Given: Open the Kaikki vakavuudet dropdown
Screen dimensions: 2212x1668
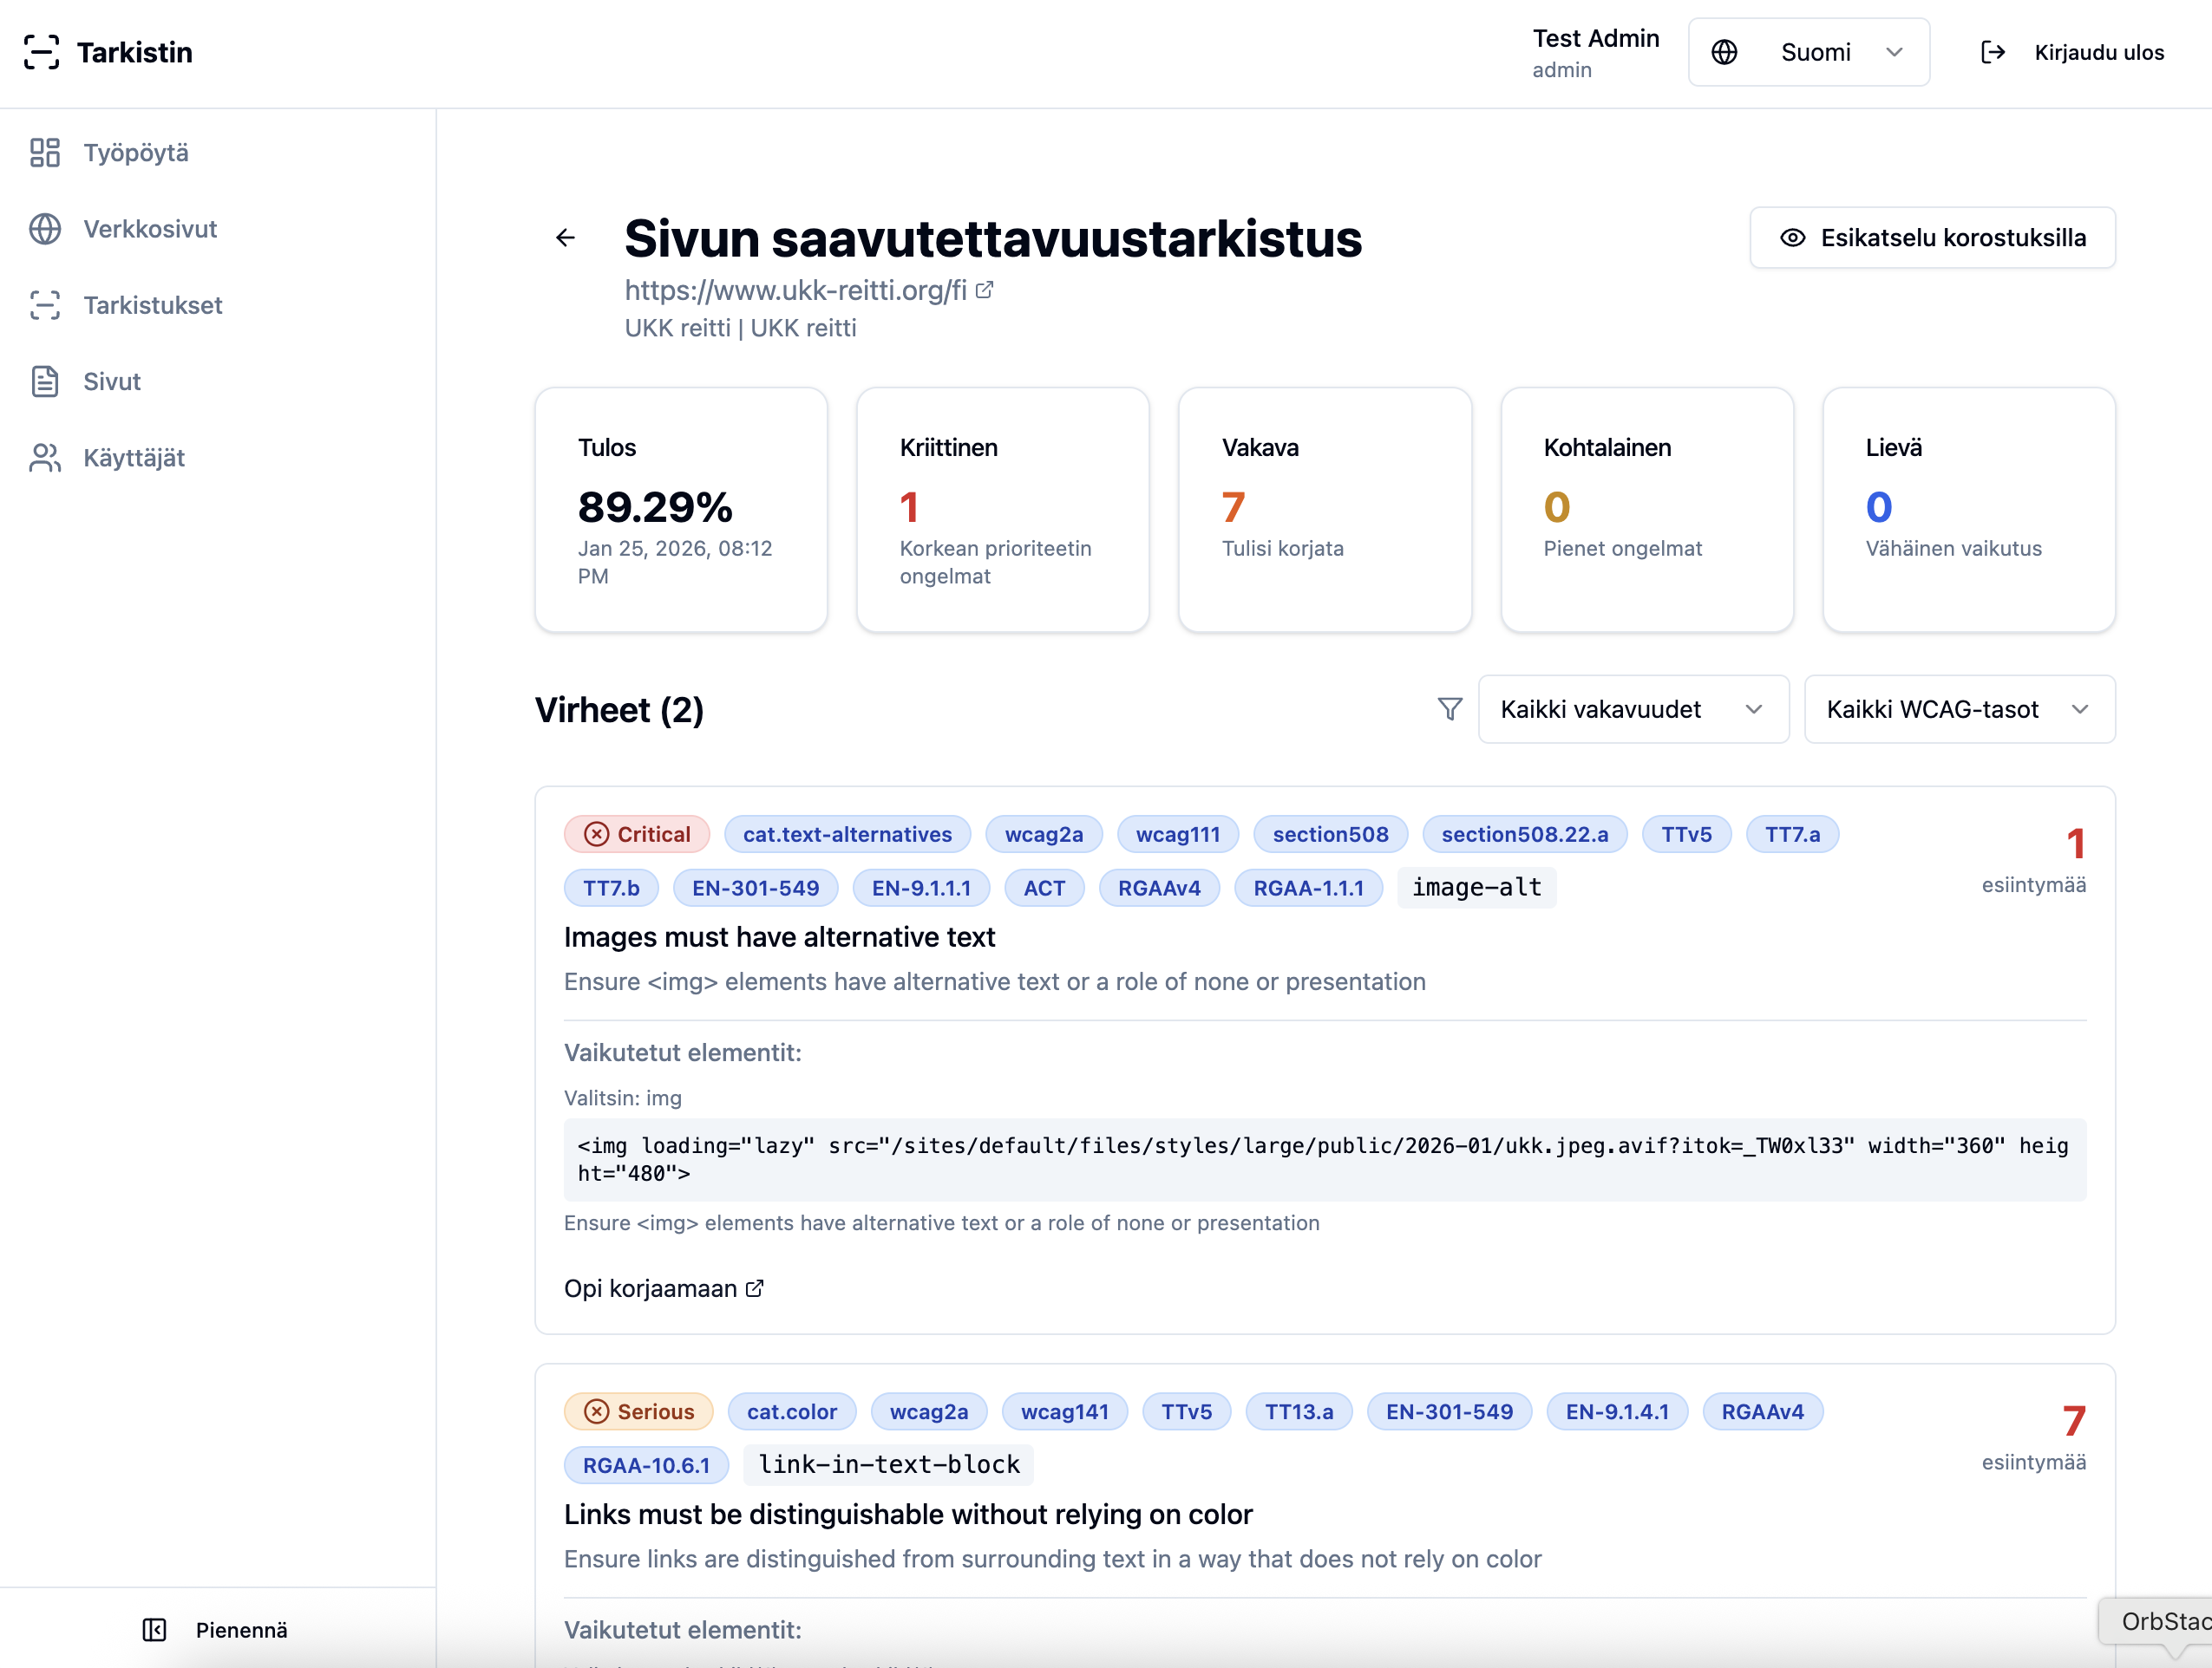Looking at the screenshot, I should (x=1632, y=709).
